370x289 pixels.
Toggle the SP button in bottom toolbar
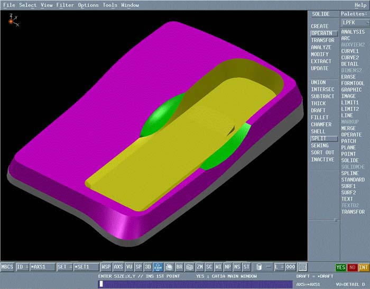tap(138, 267)
